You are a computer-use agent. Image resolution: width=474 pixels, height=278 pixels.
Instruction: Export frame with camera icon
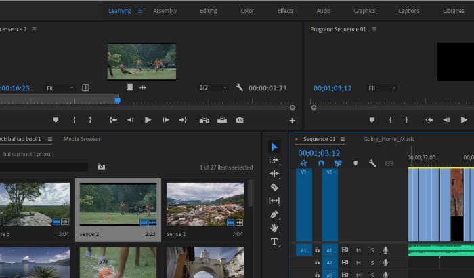240,120
